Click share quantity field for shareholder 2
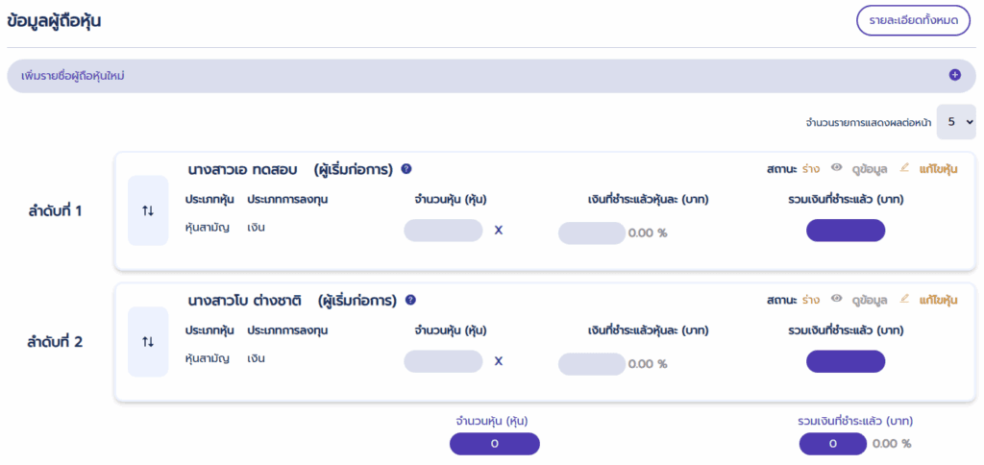This screenshot has width=984, height=465. [x=443, y=361]
